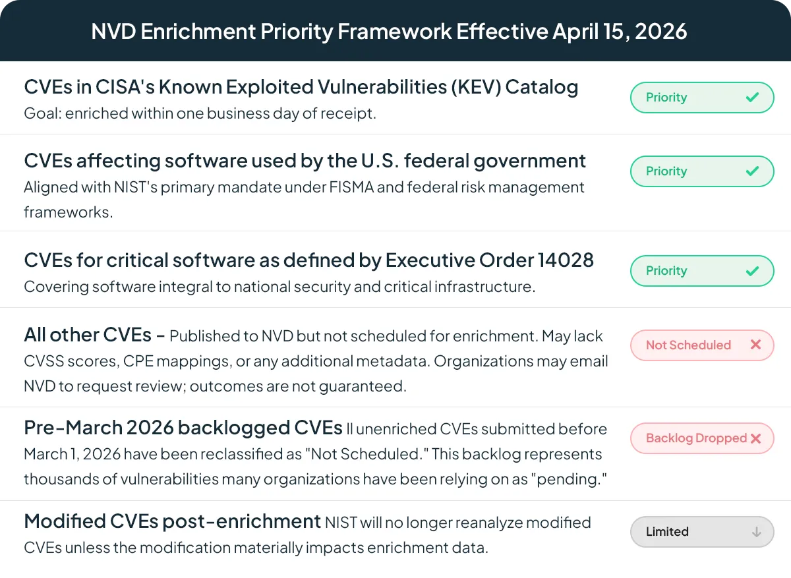Select the Priority badge for Executive Order 14028
Screen dimensions: 791x578
click(x=702, y=271)
